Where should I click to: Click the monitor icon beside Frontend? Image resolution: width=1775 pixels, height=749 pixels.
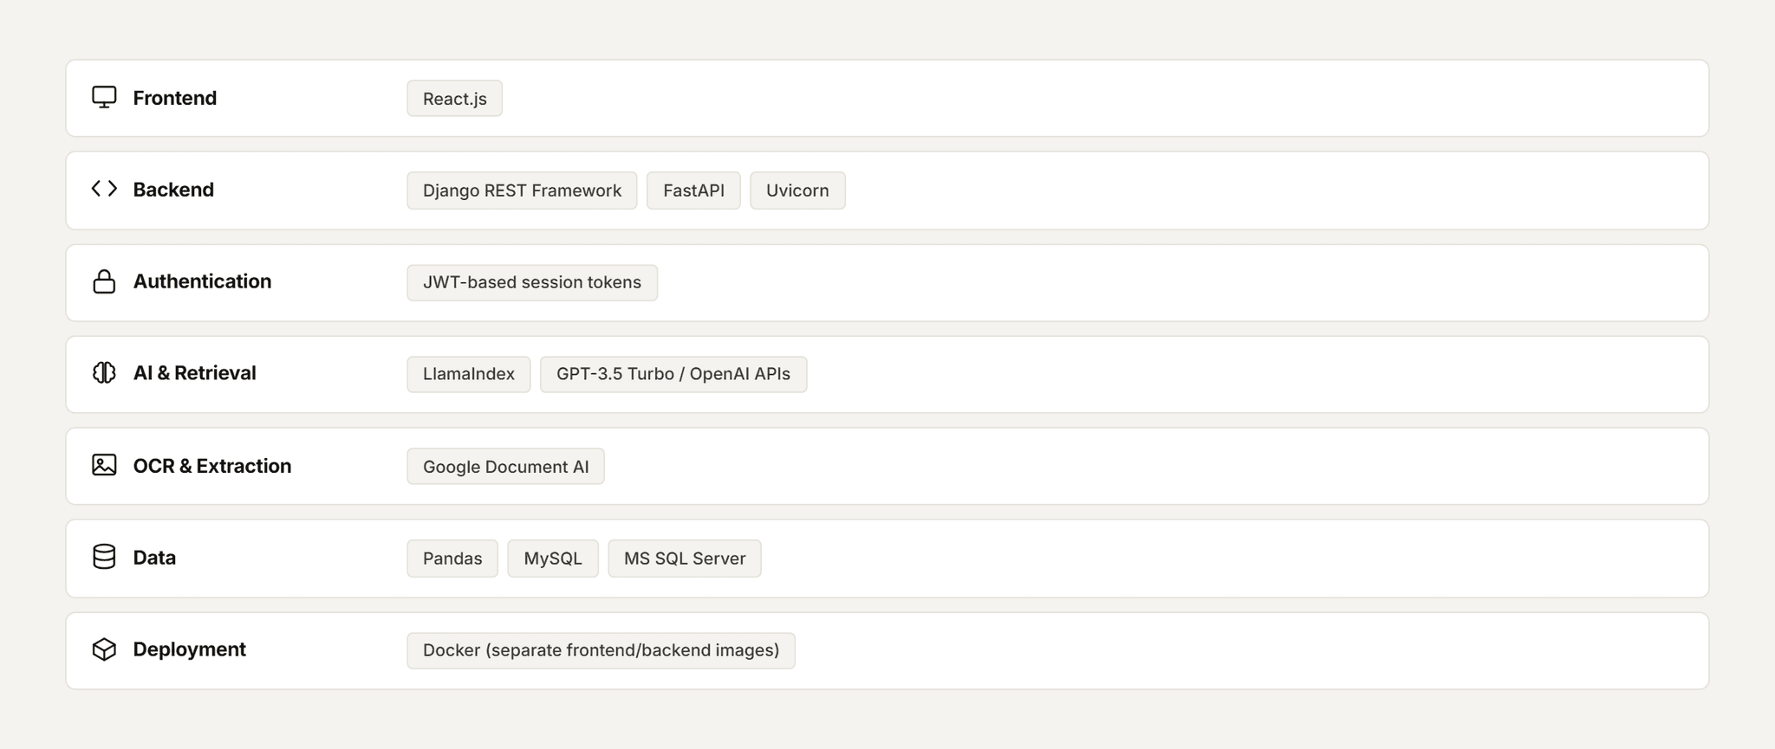click(x=104, y=97)
